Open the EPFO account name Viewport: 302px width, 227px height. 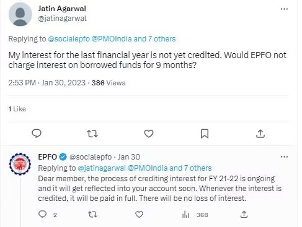click(47, 157)
